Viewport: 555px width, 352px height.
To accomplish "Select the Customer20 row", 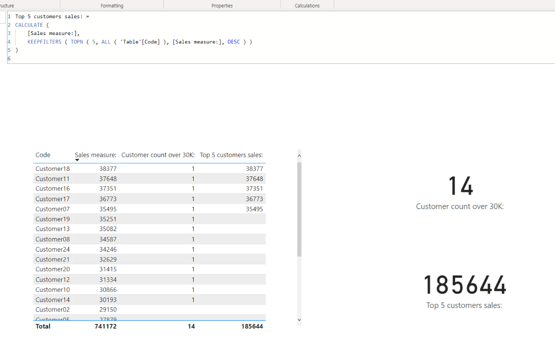I will click(x=149, y=269).
